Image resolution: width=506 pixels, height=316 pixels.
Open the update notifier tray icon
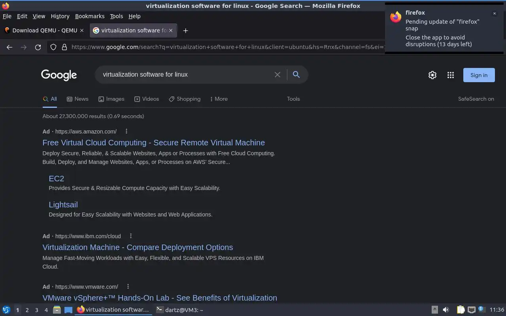(481, 309)
